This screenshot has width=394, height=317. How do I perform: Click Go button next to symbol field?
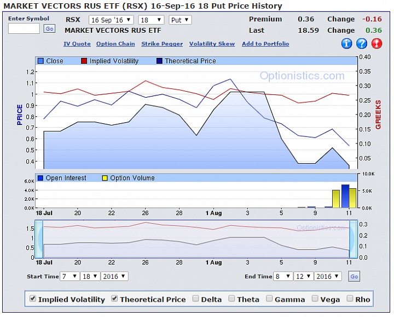(49, 28)
